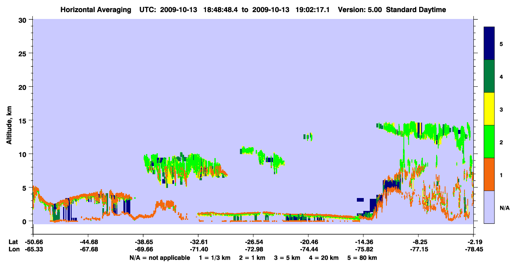Click the 'Lat' row label
Screen dimensions: 526x269
click(x=13, y=242)
